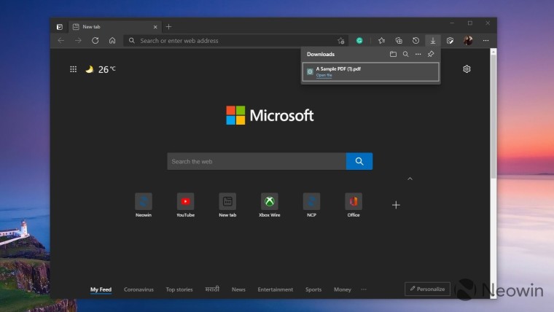Go to the Home page icon
Viewport: 554px width, 312px height.
112,41
